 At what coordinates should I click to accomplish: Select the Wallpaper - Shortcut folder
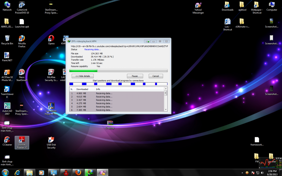(257, 8)
